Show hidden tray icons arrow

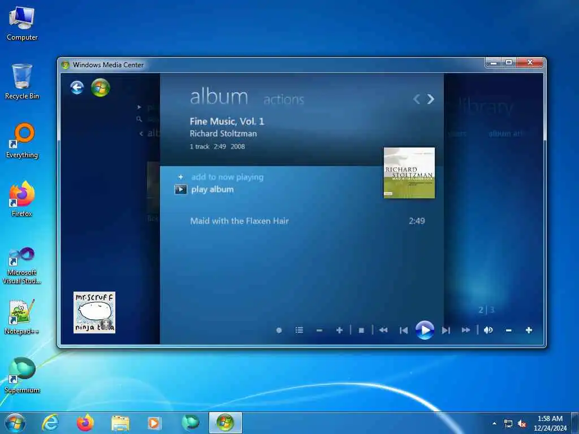coord(494,423)
